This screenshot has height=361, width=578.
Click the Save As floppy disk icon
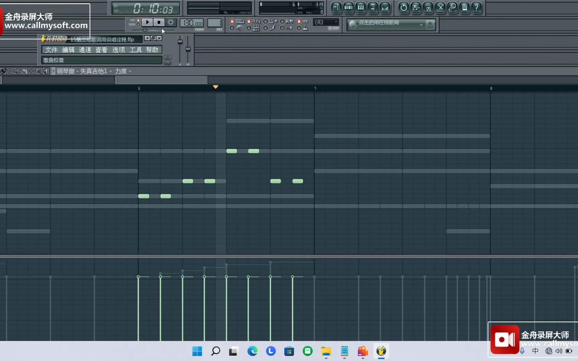[416, 8]
